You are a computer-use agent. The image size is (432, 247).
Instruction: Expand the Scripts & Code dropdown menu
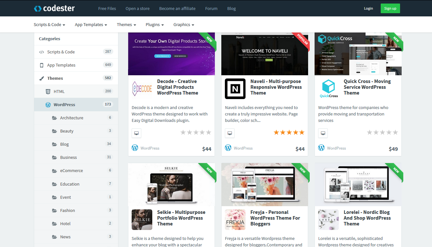[49, 24]
